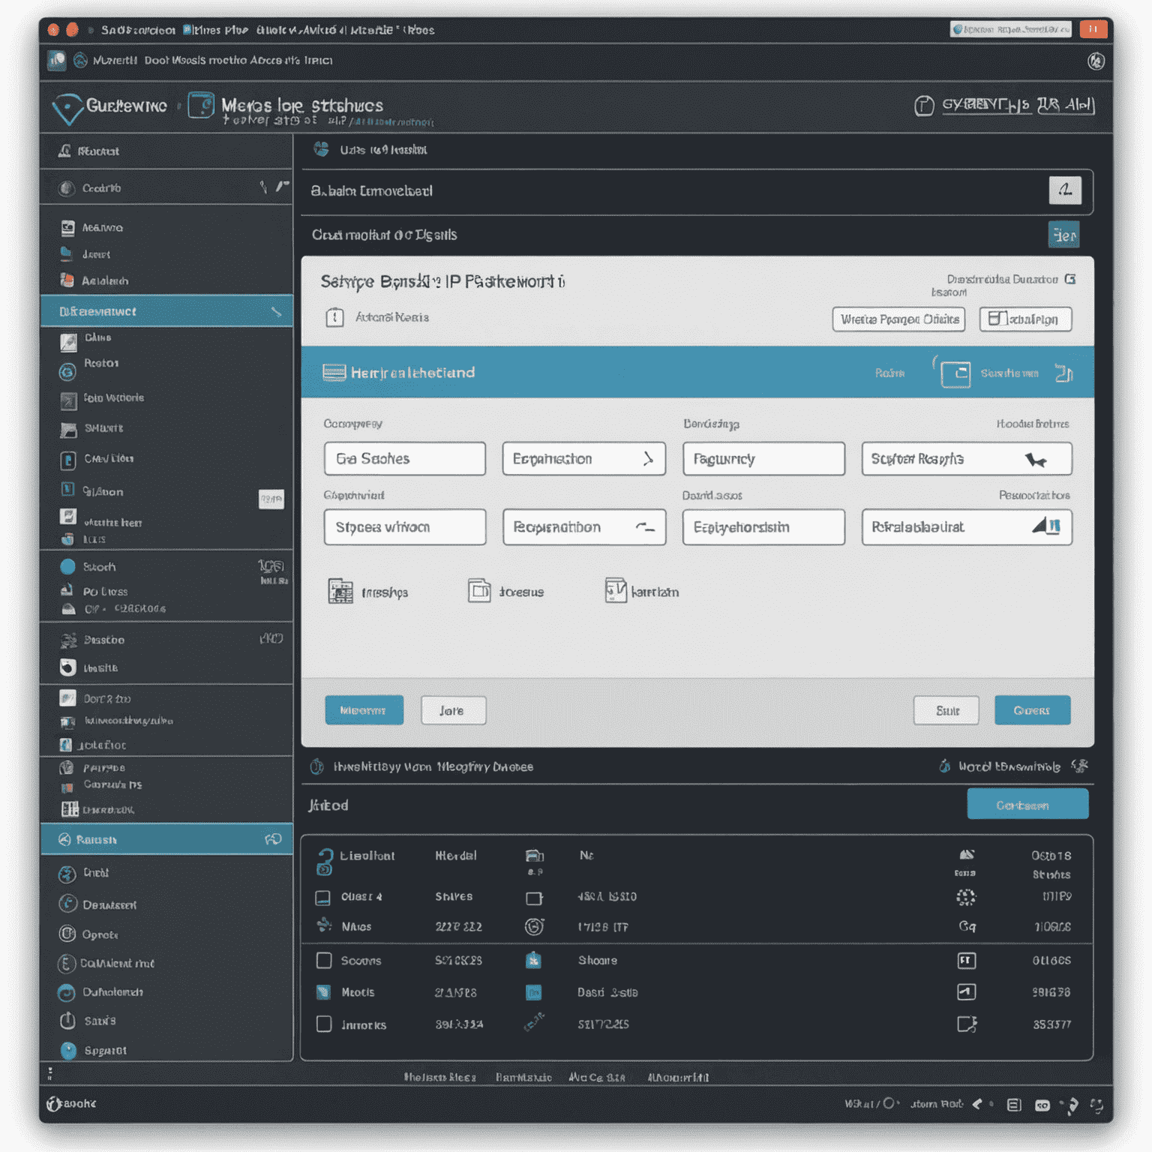Screen dimensions: 1152x1152
Task: Click the Ecptyehorsisim input field
Action: [x=763, y=527]
